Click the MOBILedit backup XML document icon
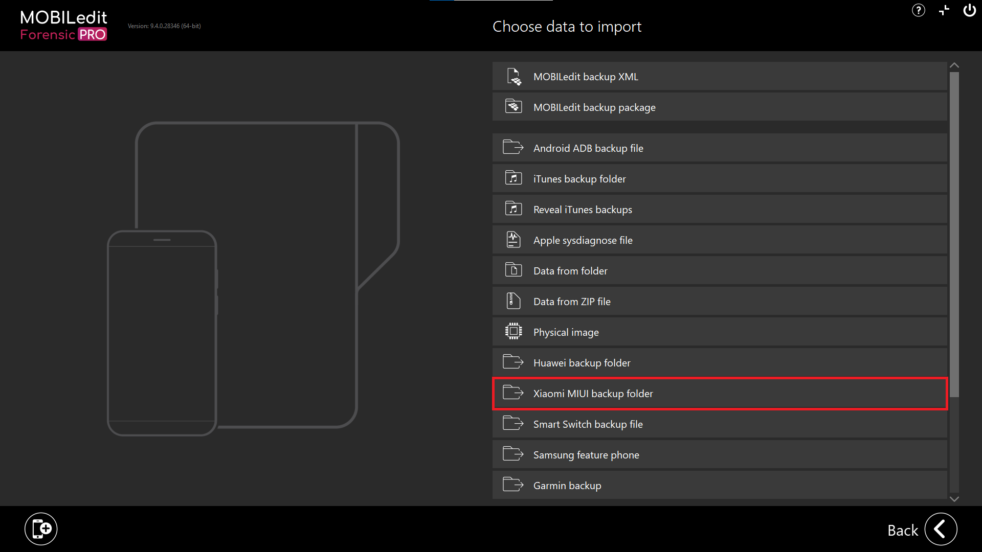 (x=514, y=76)
